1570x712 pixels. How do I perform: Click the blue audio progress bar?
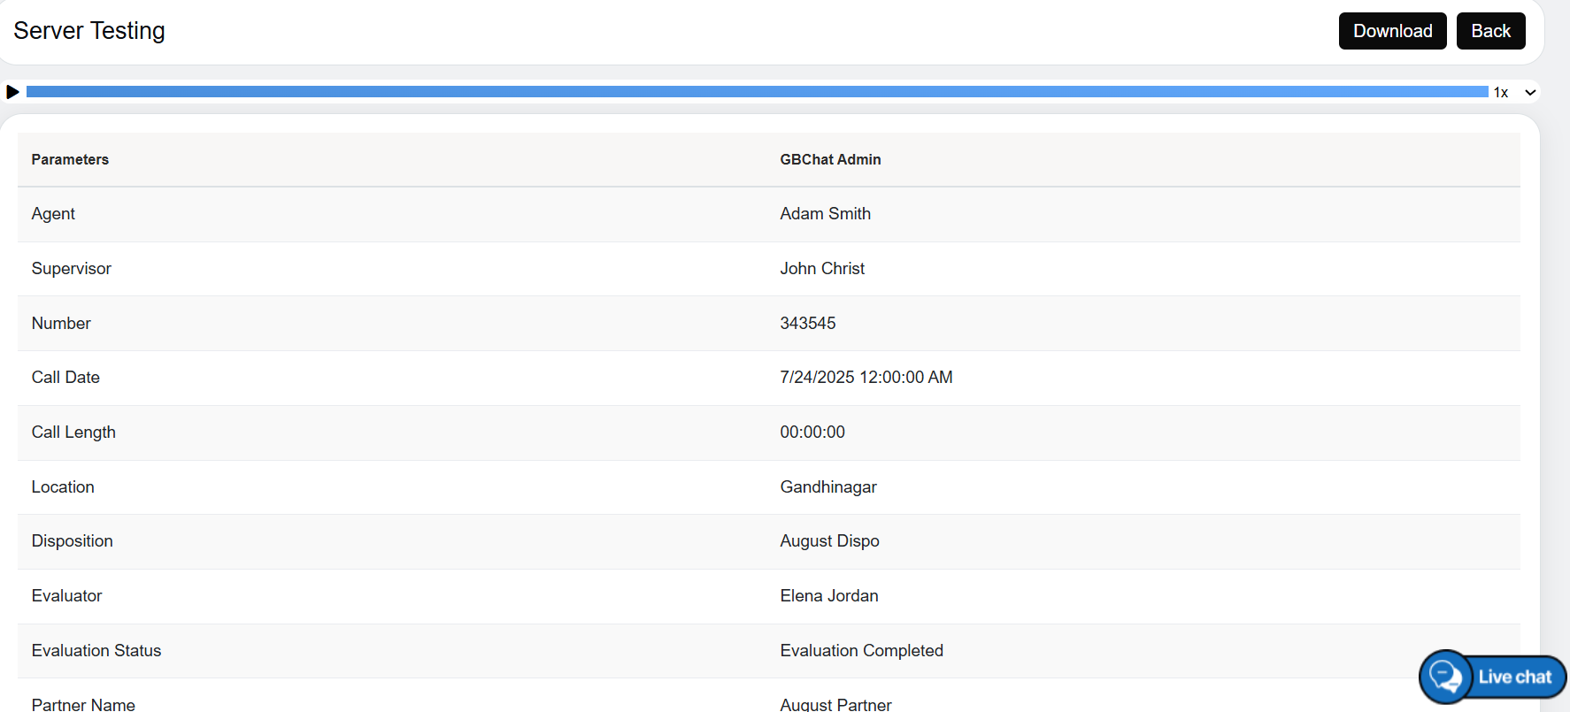[x=757, y=92]
